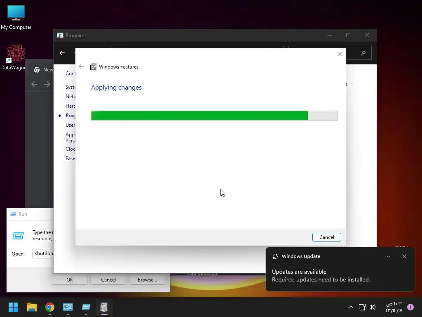The width and height of the screenshot is (422, 317).
Task: Cancel the Windows Features applying changes
Action: click(x=326, y=237)
